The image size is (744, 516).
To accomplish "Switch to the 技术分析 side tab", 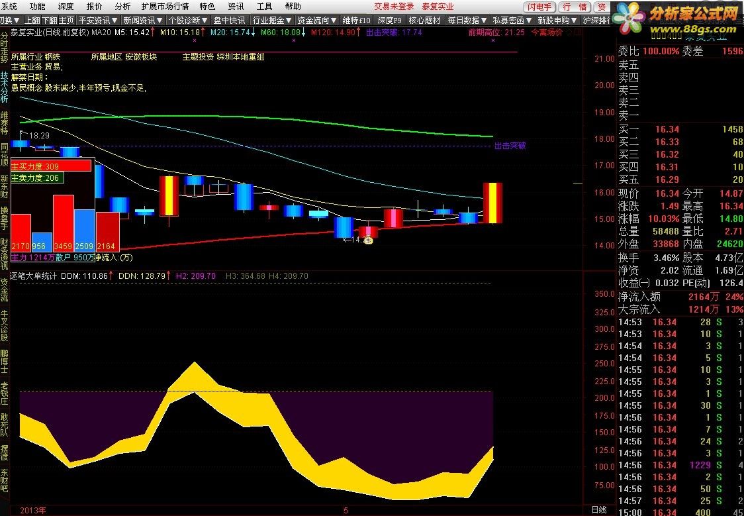I will pos(4,87).
